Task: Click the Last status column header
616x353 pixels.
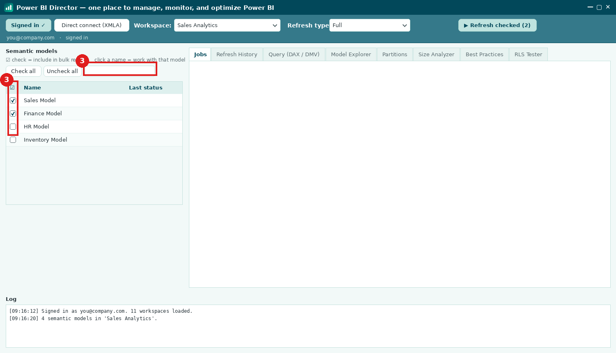Action: [146, 88]
